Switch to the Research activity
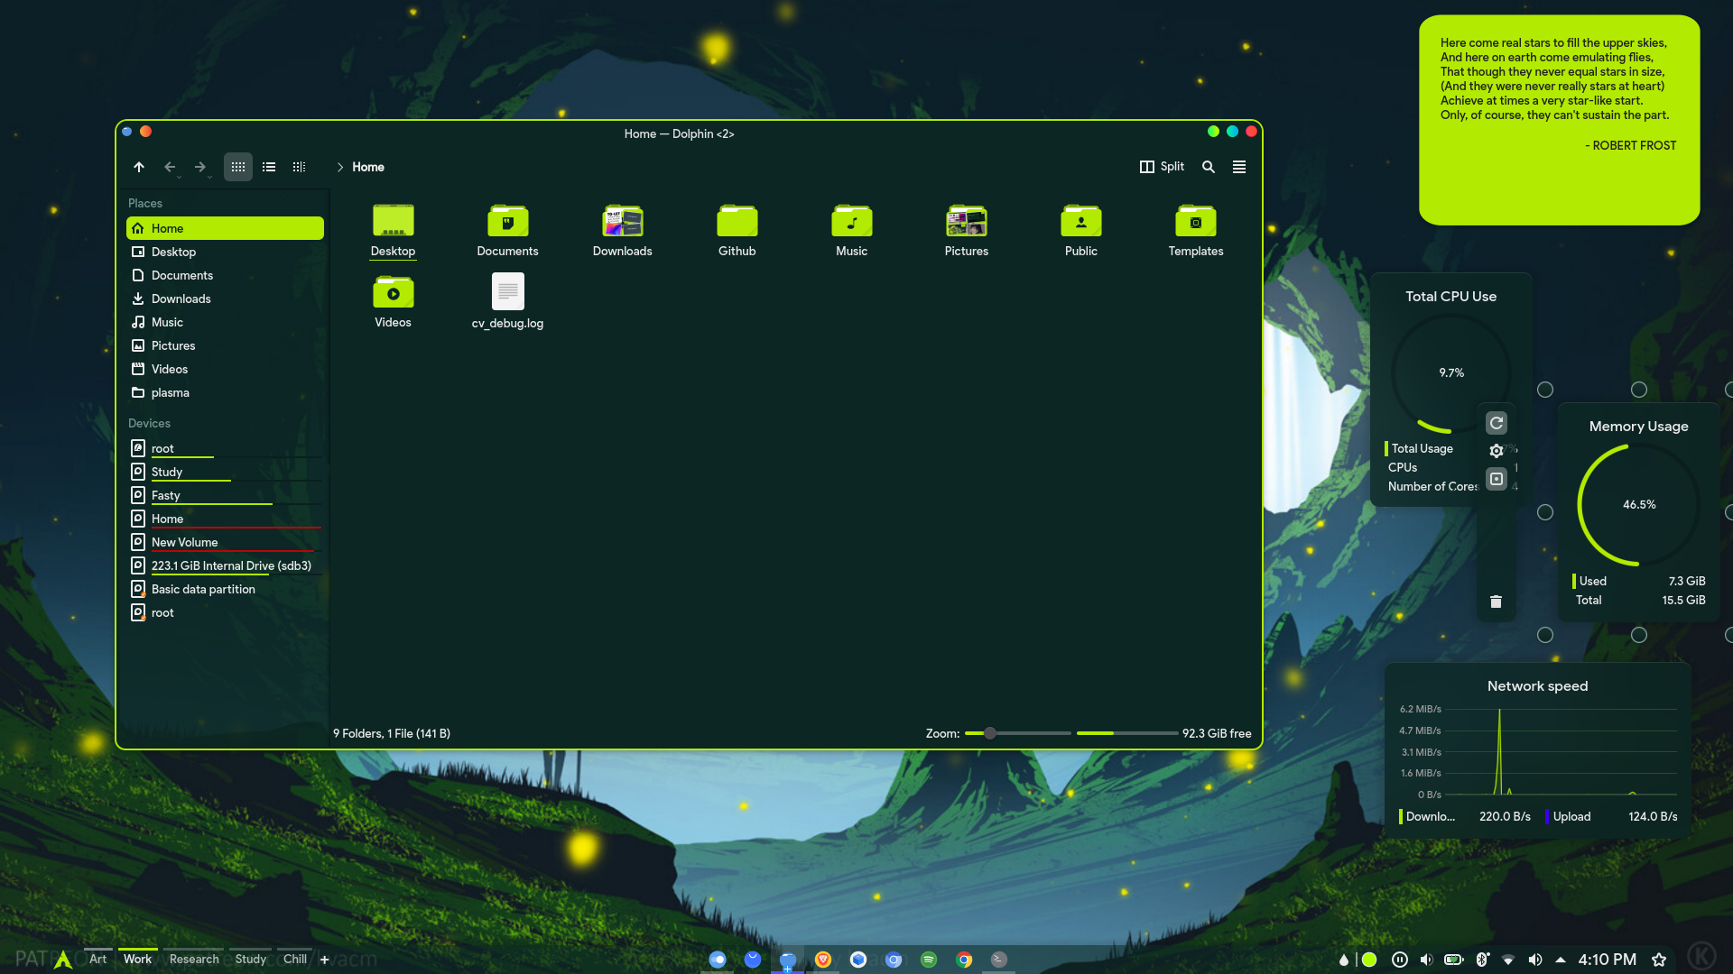This screenshot has width=1733, height=974. pos(194,959)
